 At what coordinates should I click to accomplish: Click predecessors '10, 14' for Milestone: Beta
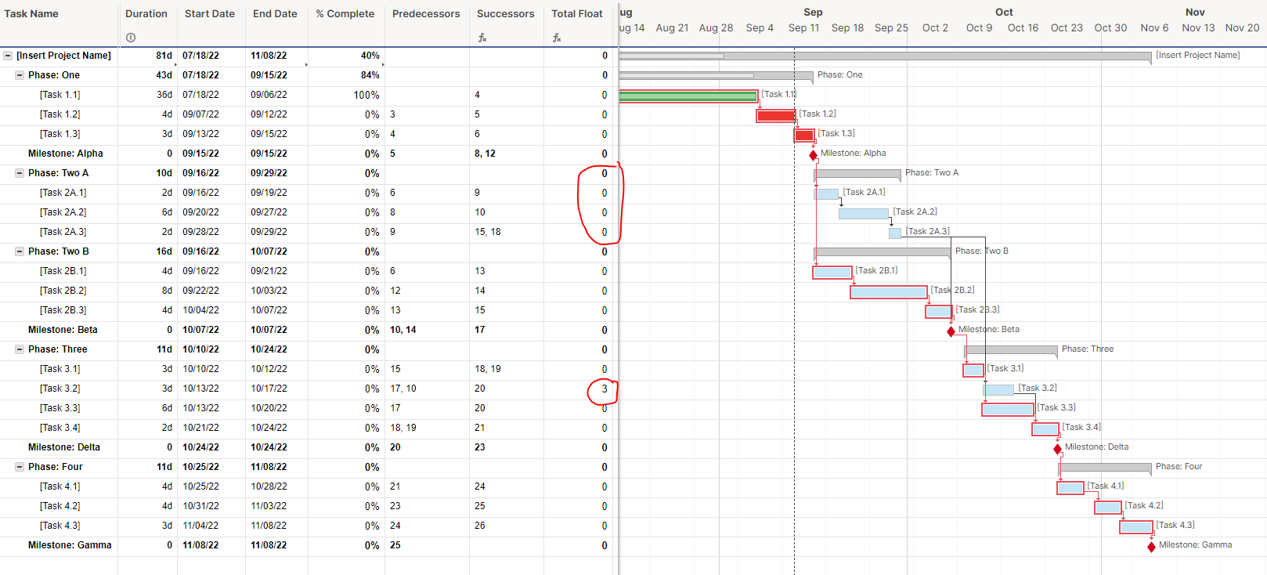[x=403, y=330]
